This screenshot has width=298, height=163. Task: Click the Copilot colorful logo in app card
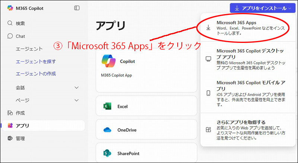[x=108, y=61]
